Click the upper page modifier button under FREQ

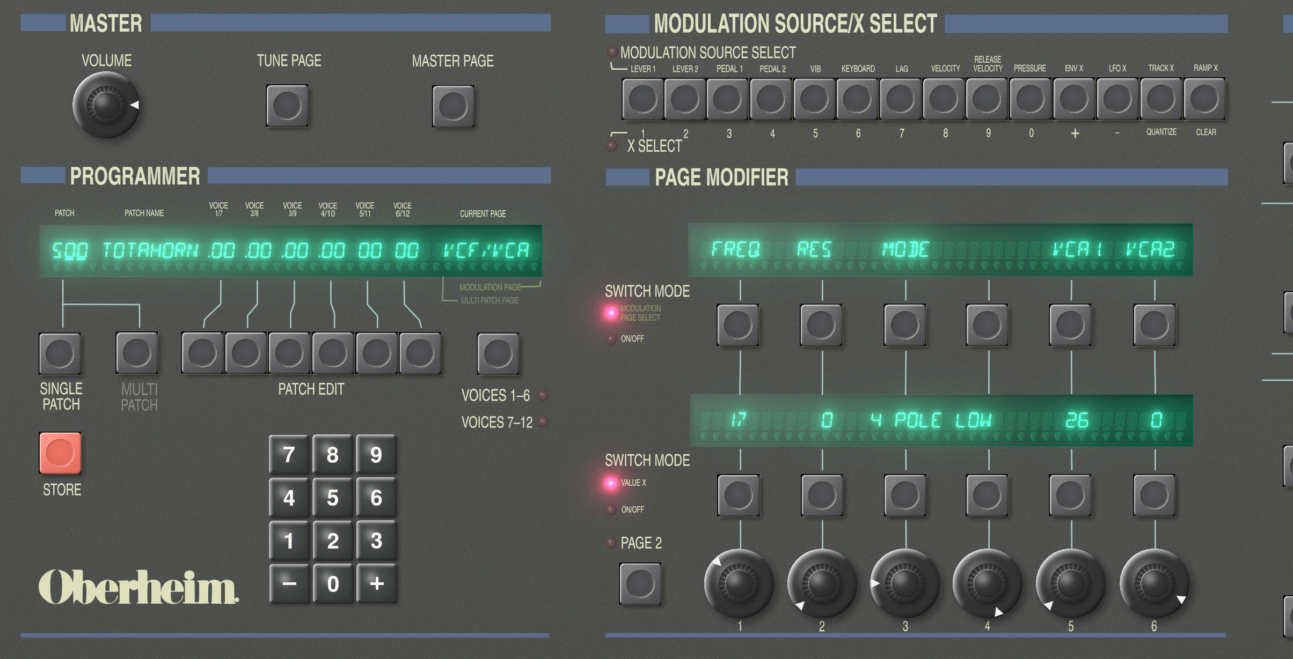738,325
